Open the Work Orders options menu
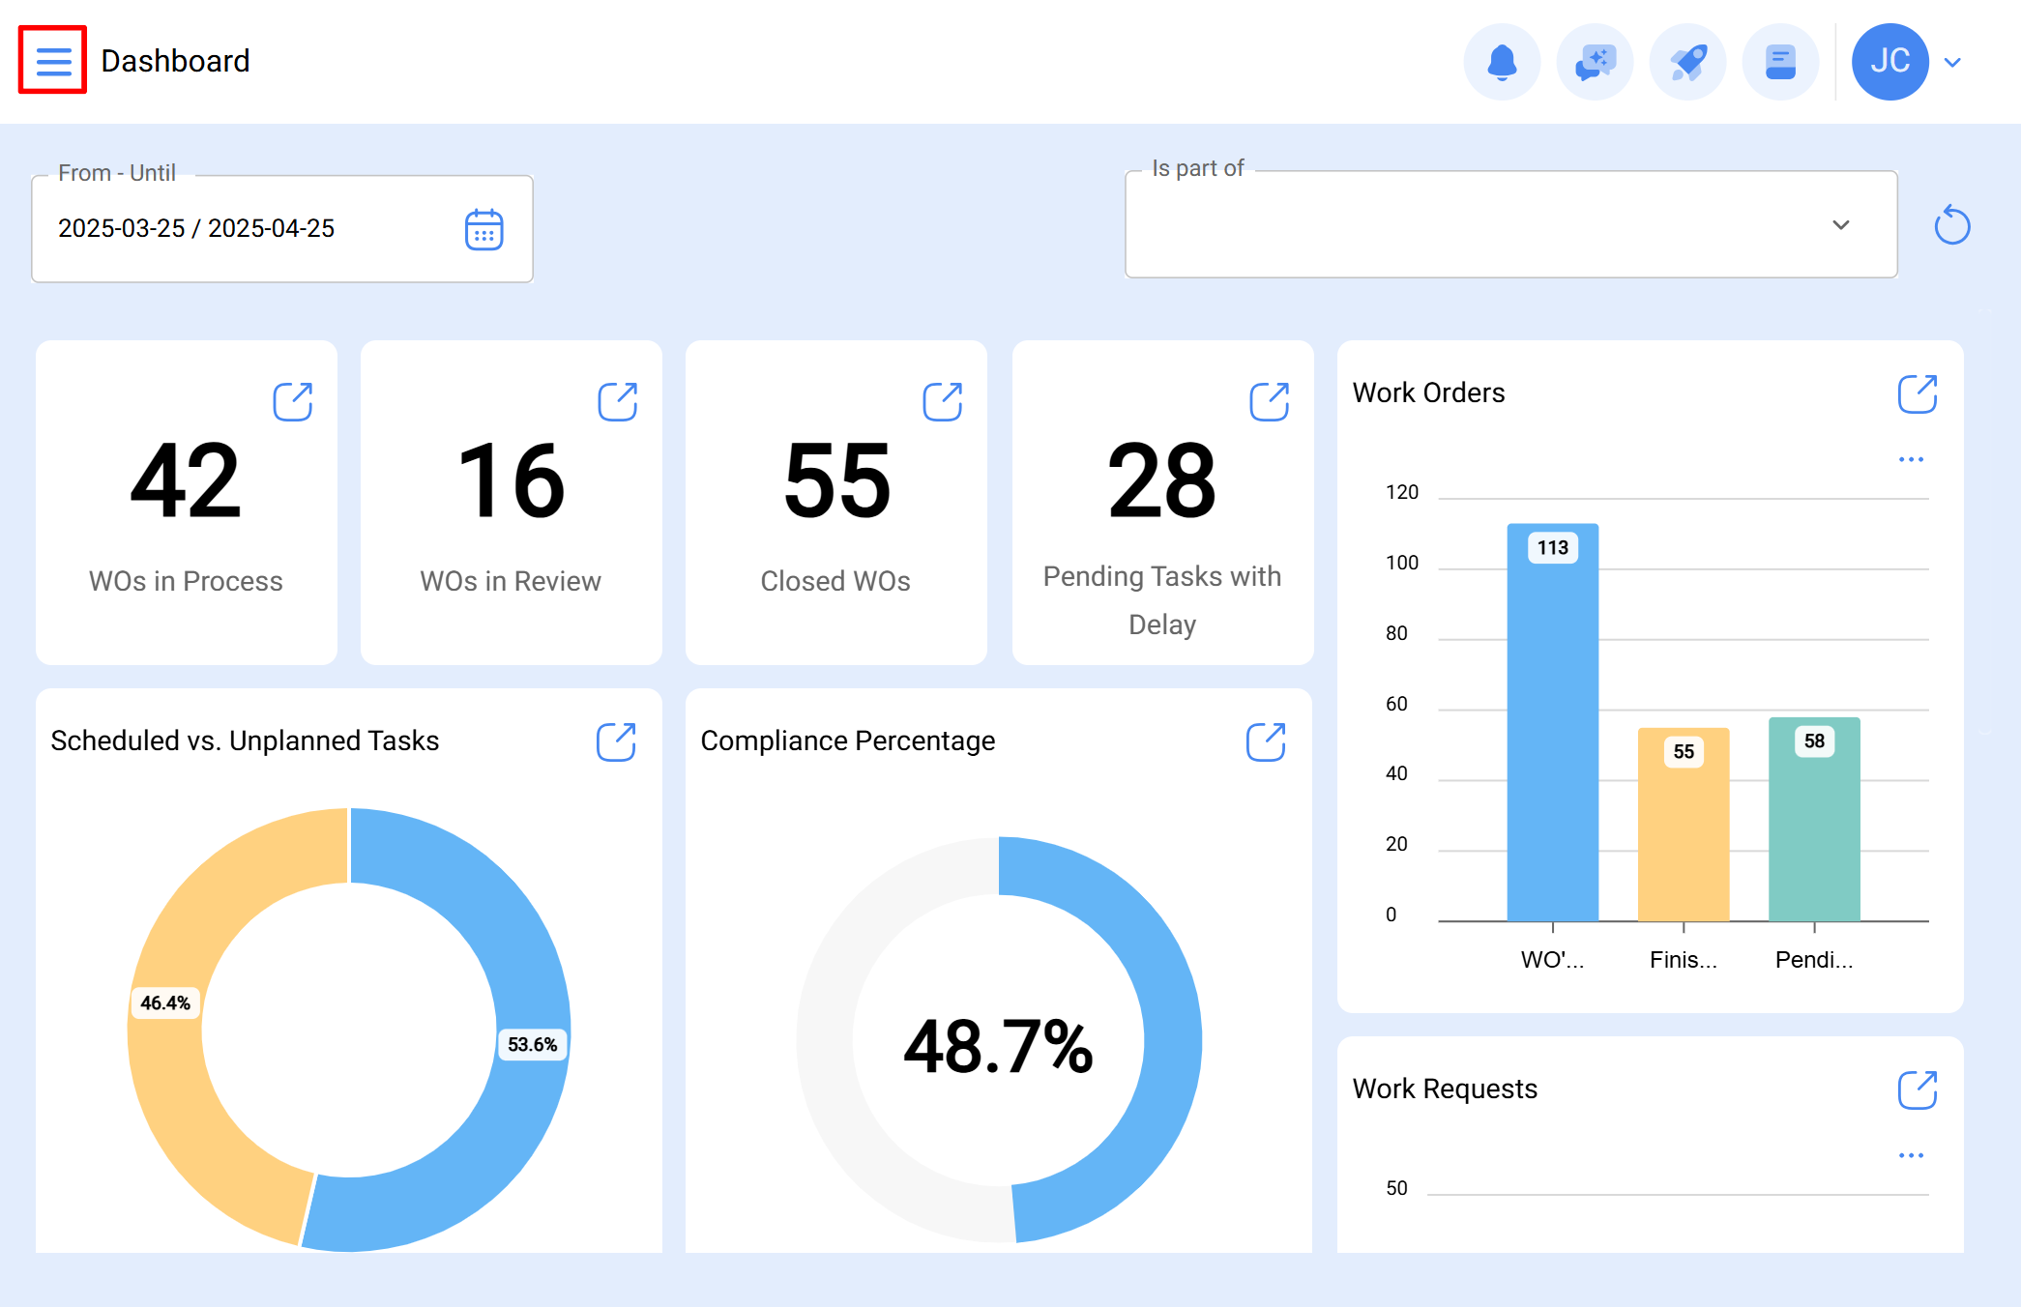 [x=1911, y=458]
